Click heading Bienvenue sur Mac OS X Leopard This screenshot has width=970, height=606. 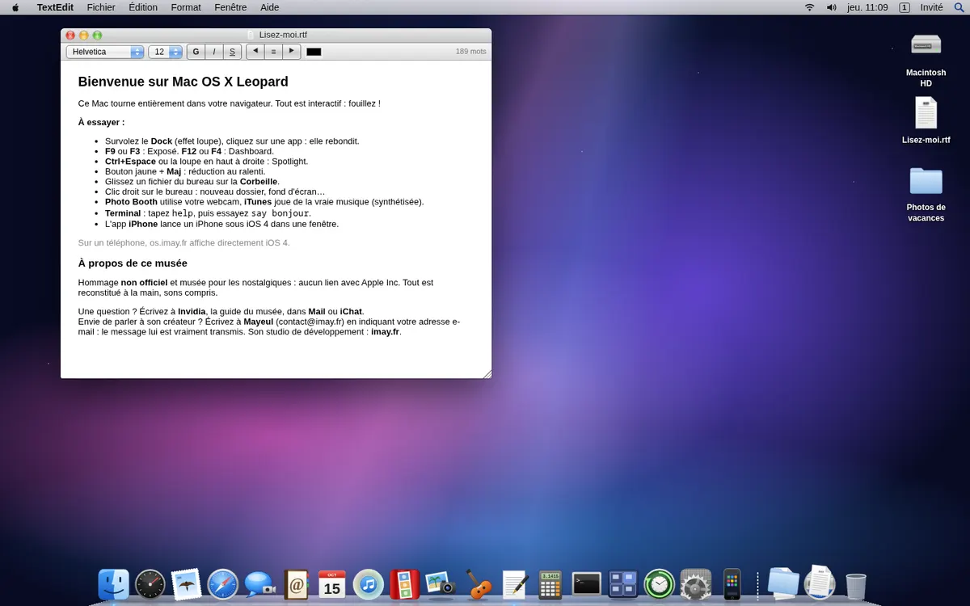(183, 82)
